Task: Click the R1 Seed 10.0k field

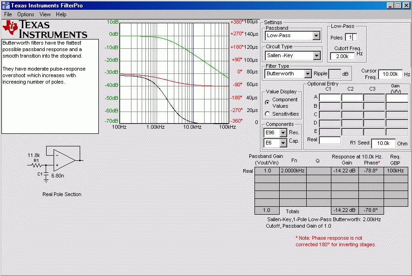Action: 384,143
